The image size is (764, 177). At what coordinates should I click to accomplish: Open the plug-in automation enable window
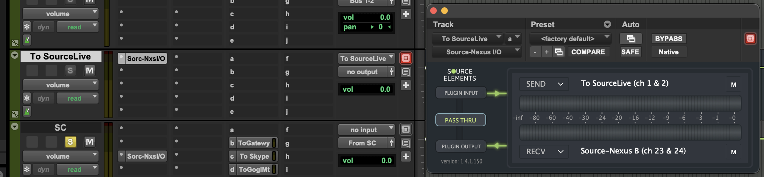click(x=631, y=39)
